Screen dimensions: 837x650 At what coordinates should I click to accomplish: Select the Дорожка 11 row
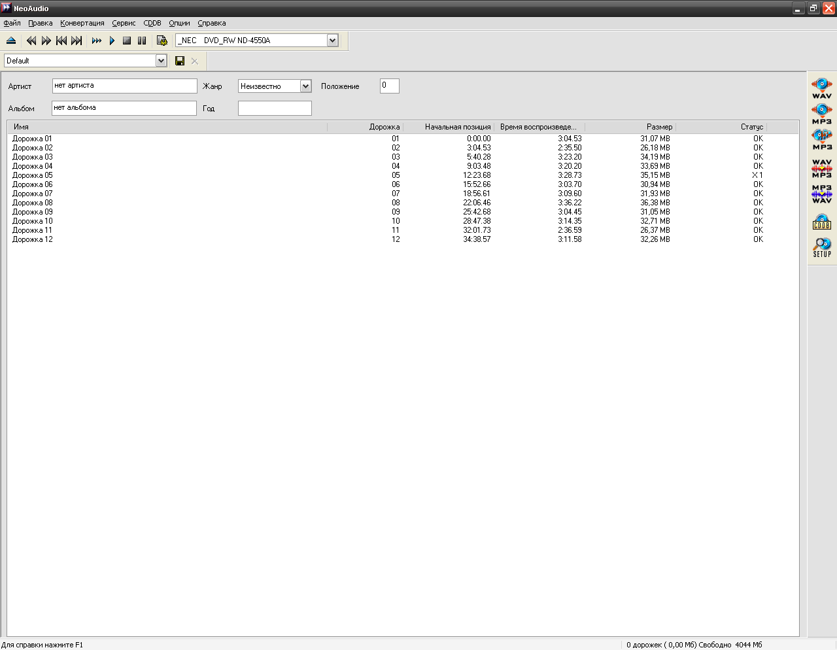(403, 230)
